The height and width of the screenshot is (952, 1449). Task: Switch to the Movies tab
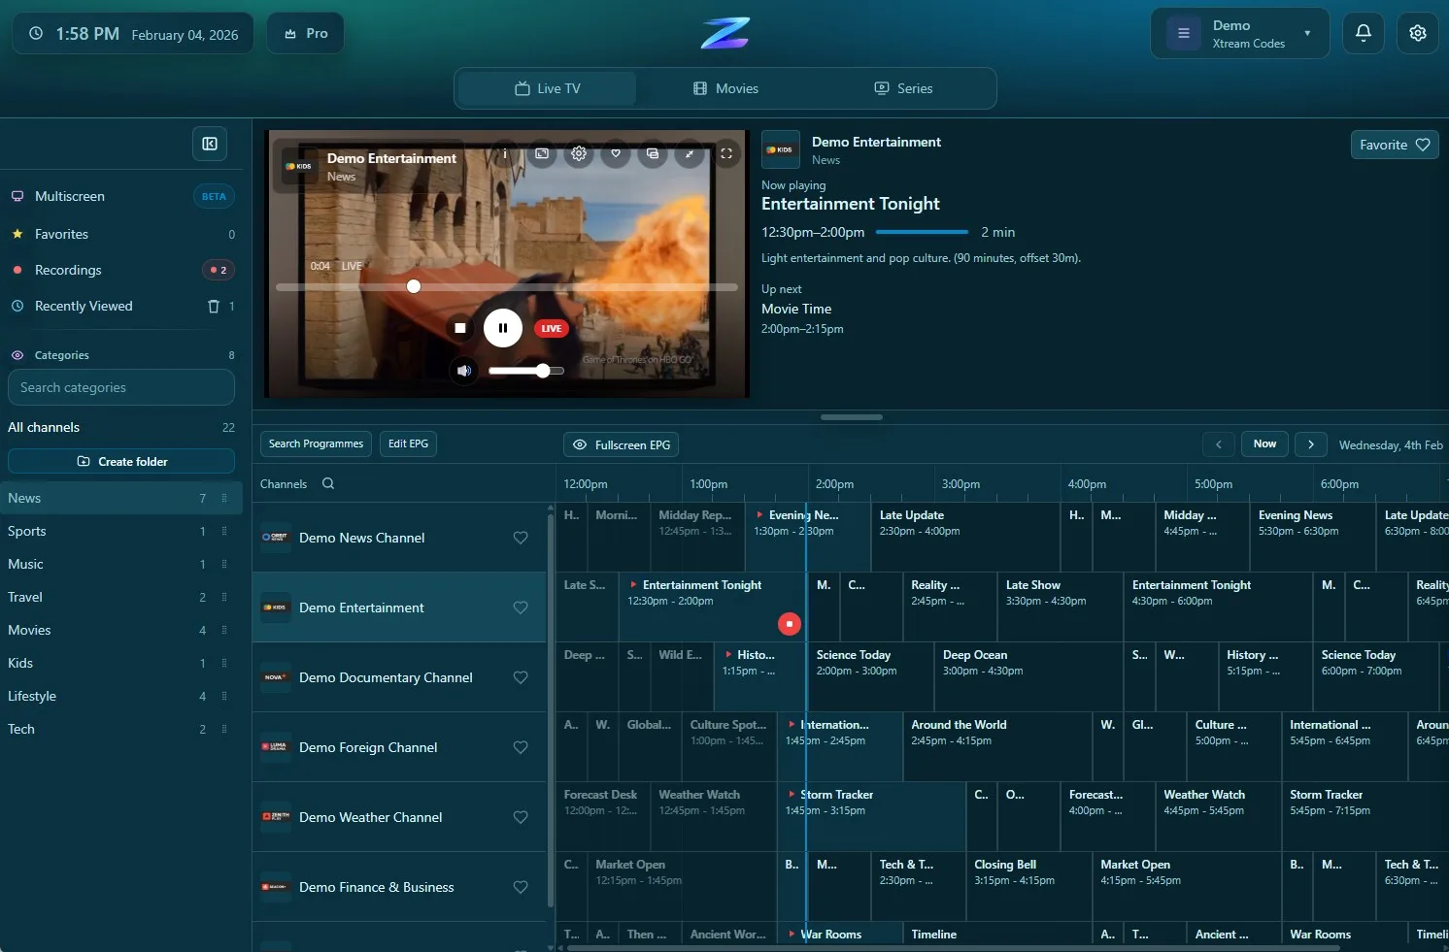(725, 88)
